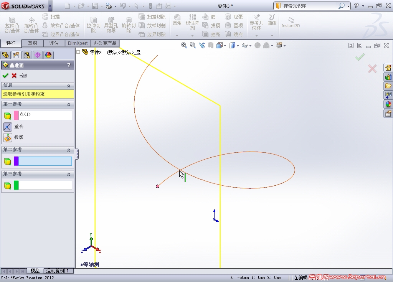Open the 异型孔向导 hole wizard
Viewport: 393px width, 282px height.
[x=111, y=25]
